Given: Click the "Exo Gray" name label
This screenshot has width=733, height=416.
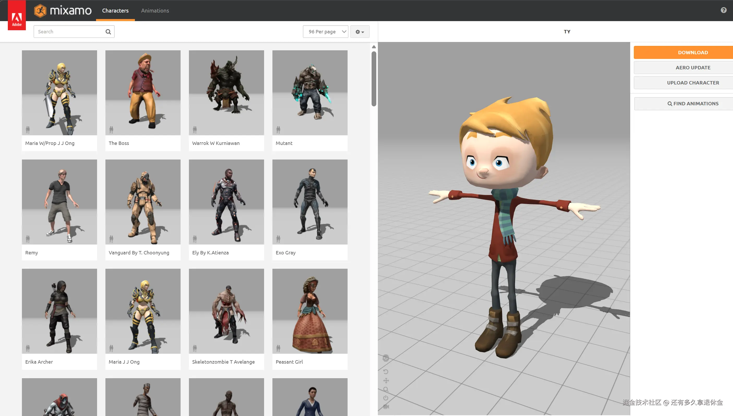Looking at the screenshot, I should pyautogui.click(x=286, y=253).
